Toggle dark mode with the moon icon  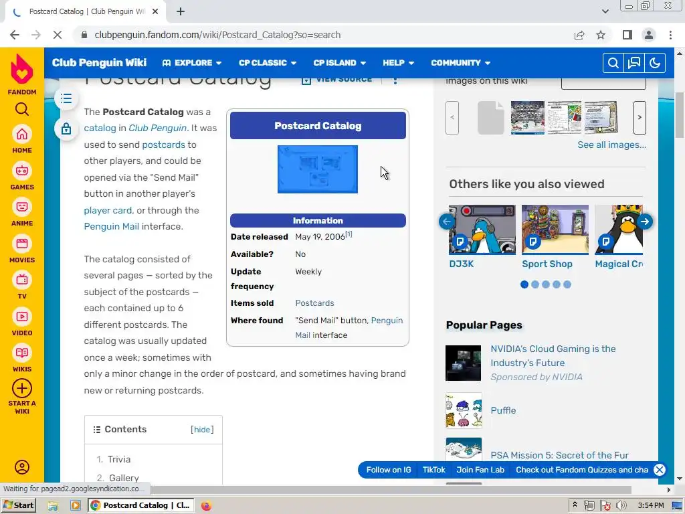(x=655, y=63)
